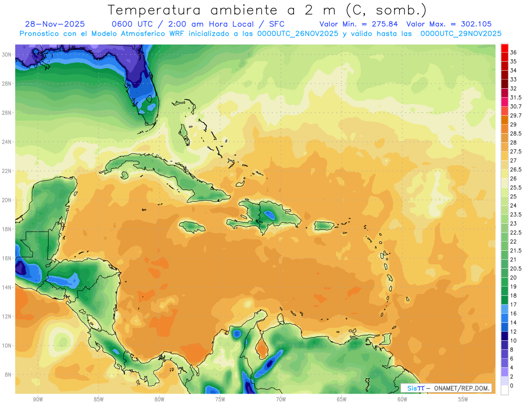The width and height of the screenshot is (525, 405).
Task: Click the title 'Temperatura ambiente a 2 m'
Action: pyautogui.click(x=223, y=10)
